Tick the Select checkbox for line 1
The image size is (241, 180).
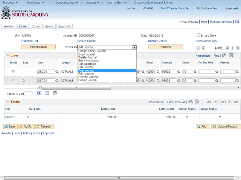click(14, 71)
